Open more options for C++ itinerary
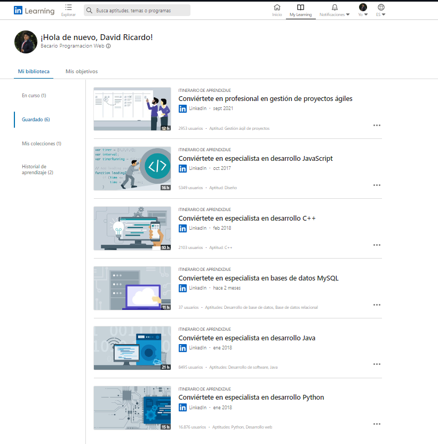Image resolution: width=438 pixels, height=444 pixels. click(x=377, y=245)
